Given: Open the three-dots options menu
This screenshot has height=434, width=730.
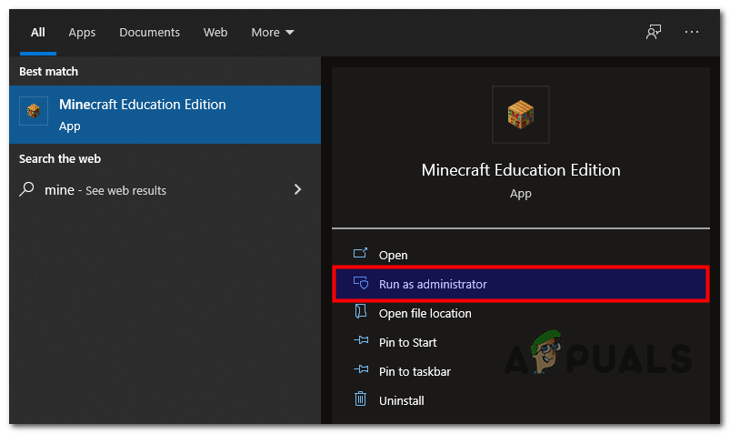Looking at the screenshot, I should tap(691, 32).
